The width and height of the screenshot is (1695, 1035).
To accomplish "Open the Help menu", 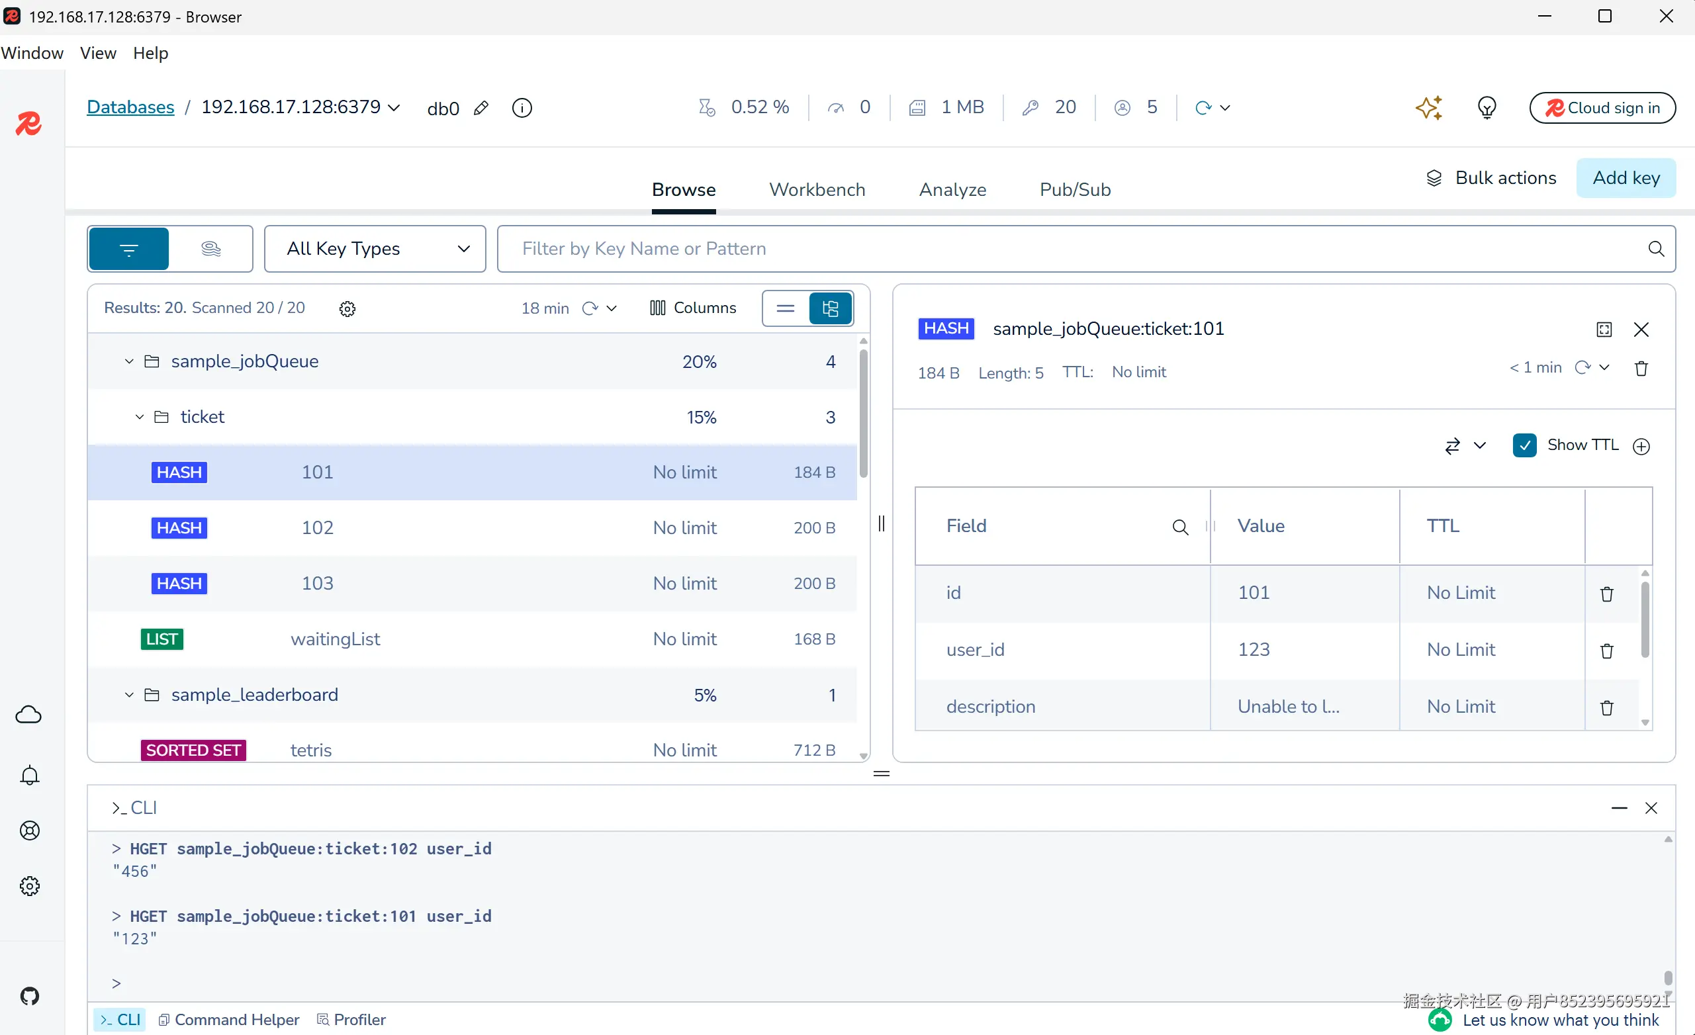I will click(x=150, y=53).
